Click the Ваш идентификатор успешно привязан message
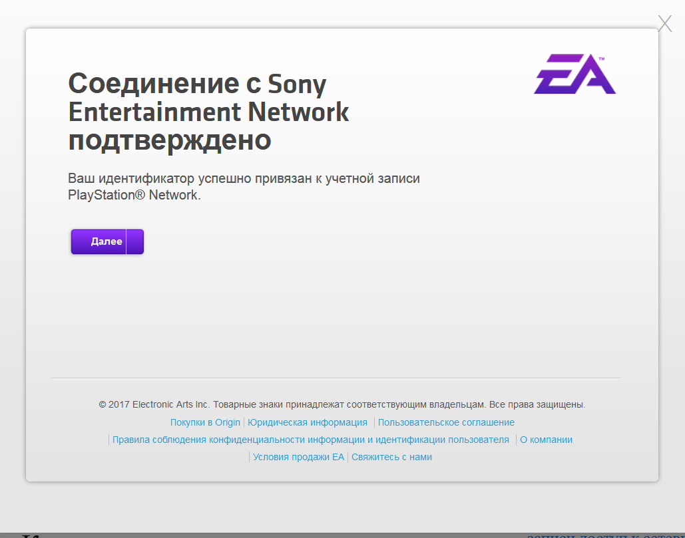Viewport: 685px width, 538px height. click(x=244, y=186)
